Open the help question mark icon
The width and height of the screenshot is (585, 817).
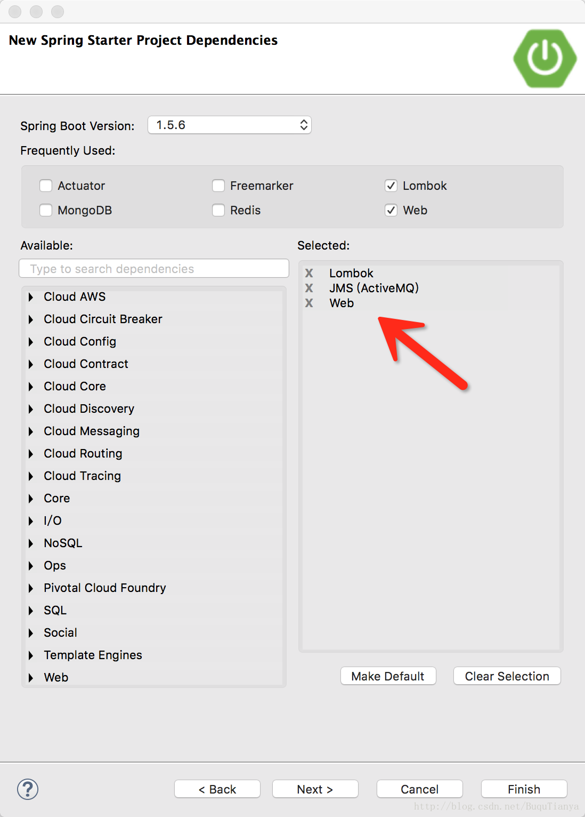(x=28, y=789)
